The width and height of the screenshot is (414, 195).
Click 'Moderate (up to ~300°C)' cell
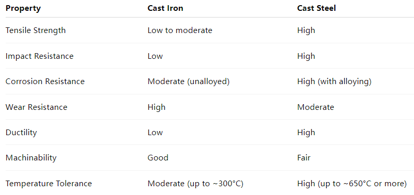pyautogui.click(x=195, y=184)
